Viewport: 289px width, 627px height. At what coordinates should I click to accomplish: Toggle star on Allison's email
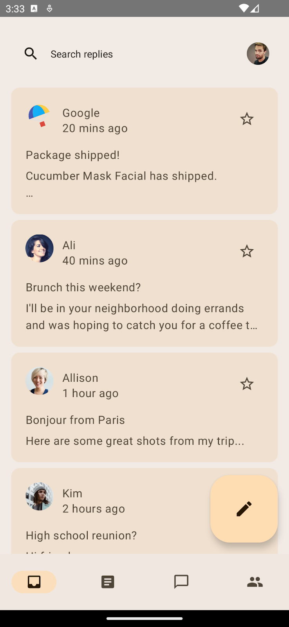click(x=247, y=384)
